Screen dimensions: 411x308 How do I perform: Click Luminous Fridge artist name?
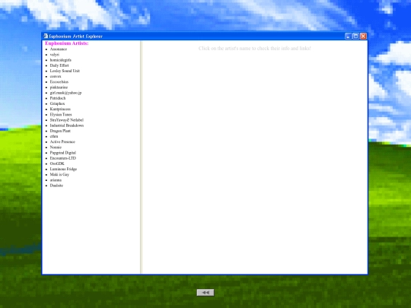coord(63,169)
